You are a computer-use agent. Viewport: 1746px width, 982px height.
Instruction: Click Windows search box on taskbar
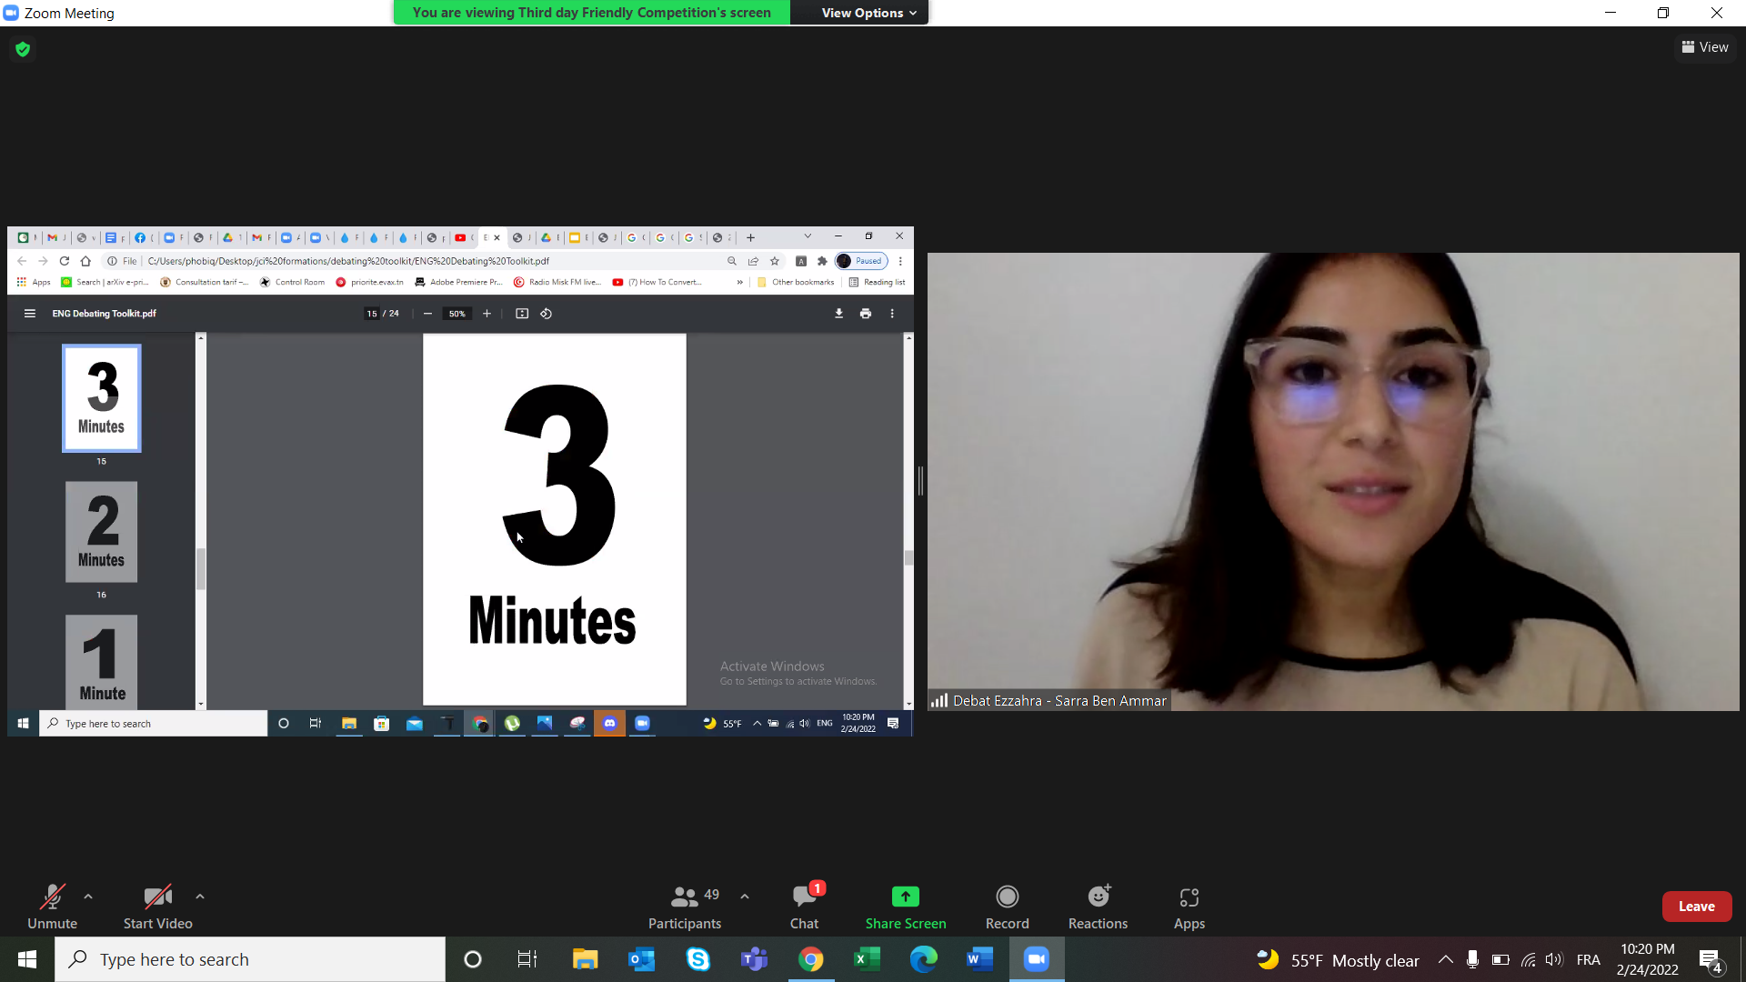click(x=250, y=959)
